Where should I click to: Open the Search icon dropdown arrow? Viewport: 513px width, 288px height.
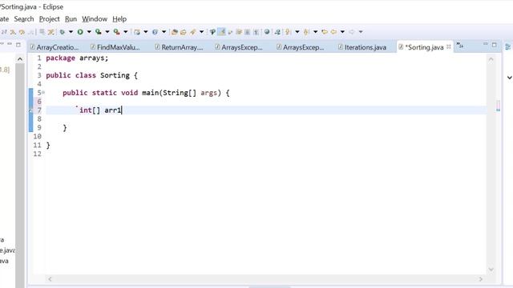201,32
